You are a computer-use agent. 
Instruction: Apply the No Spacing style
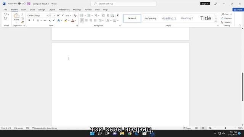pyautogui.click(x=151, y=18)
